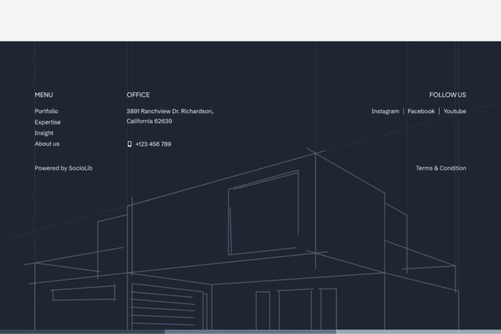Click the phone icon beside the number
501x334 pixels.
(x=130, y=144)
